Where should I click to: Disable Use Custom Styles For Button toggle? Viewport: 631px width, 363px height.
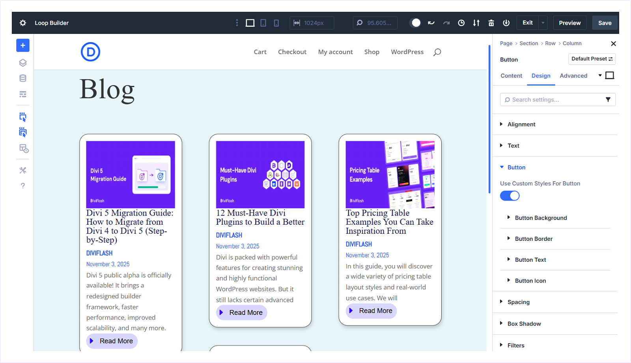click(x=510, y=196)
